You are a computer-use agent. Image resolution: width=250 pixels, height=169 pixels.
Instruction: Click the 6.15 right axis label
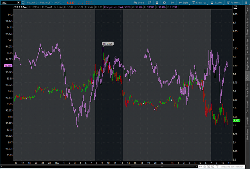coord(235,14)
